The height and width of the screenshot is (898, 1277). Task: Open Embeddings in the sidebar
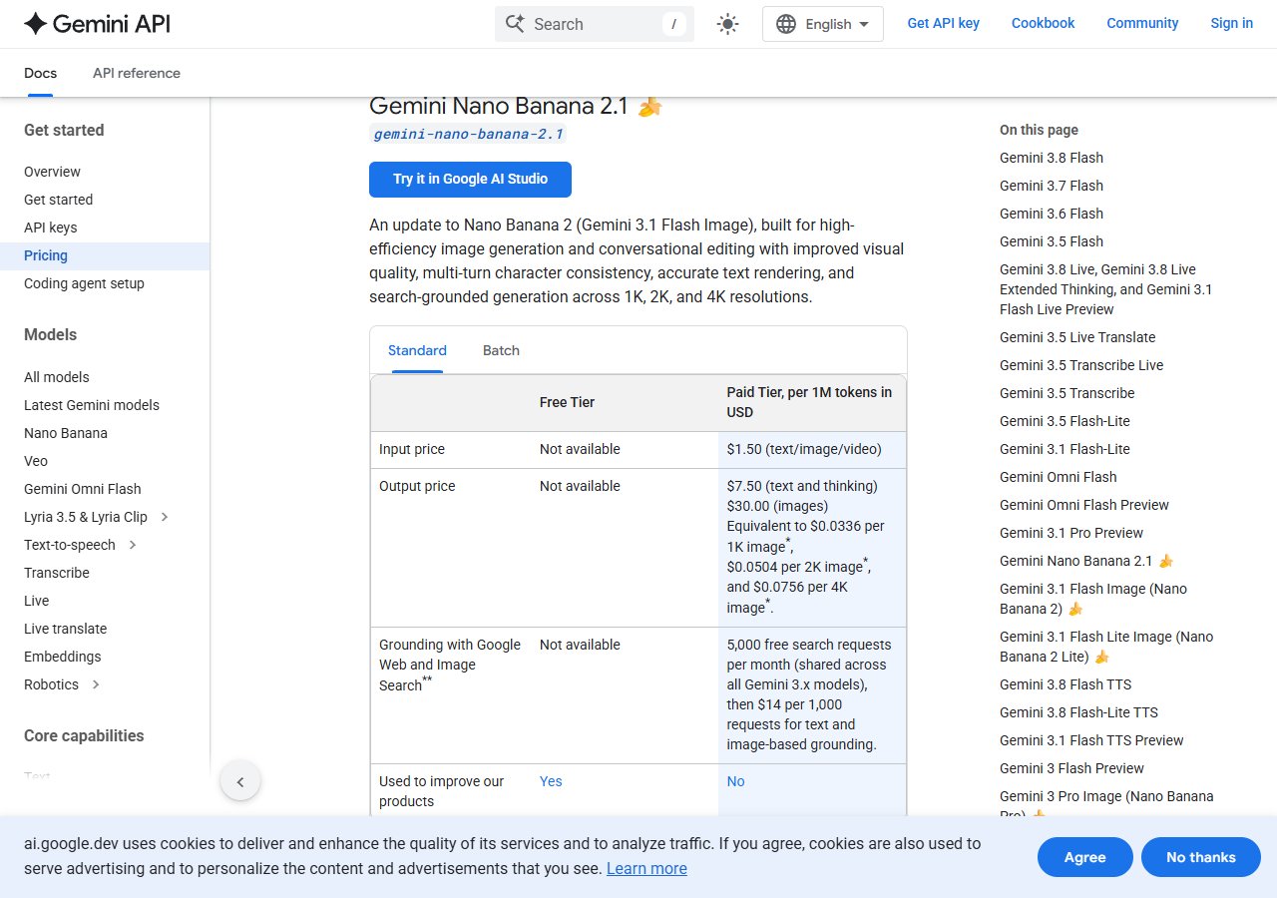(62, 657)
